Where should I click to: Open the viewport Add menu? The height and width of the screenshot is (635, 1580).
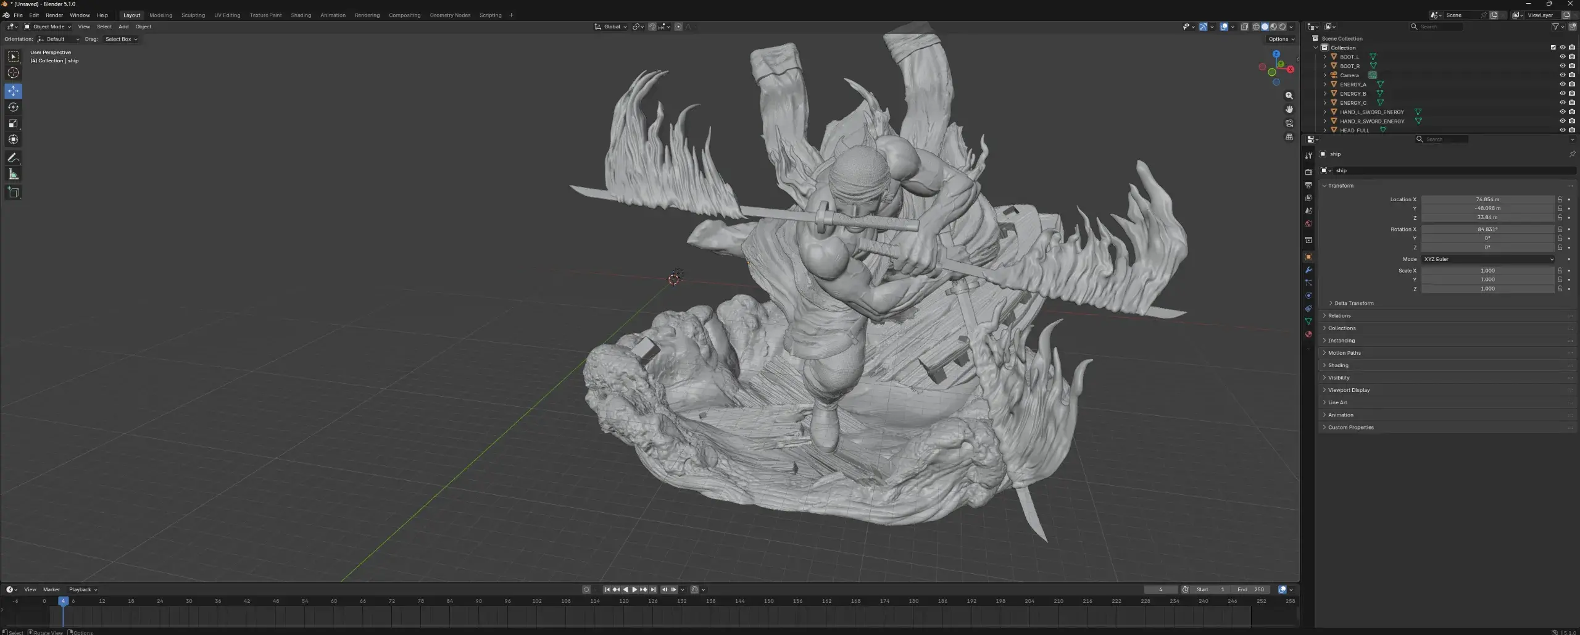tap(123, 27)
